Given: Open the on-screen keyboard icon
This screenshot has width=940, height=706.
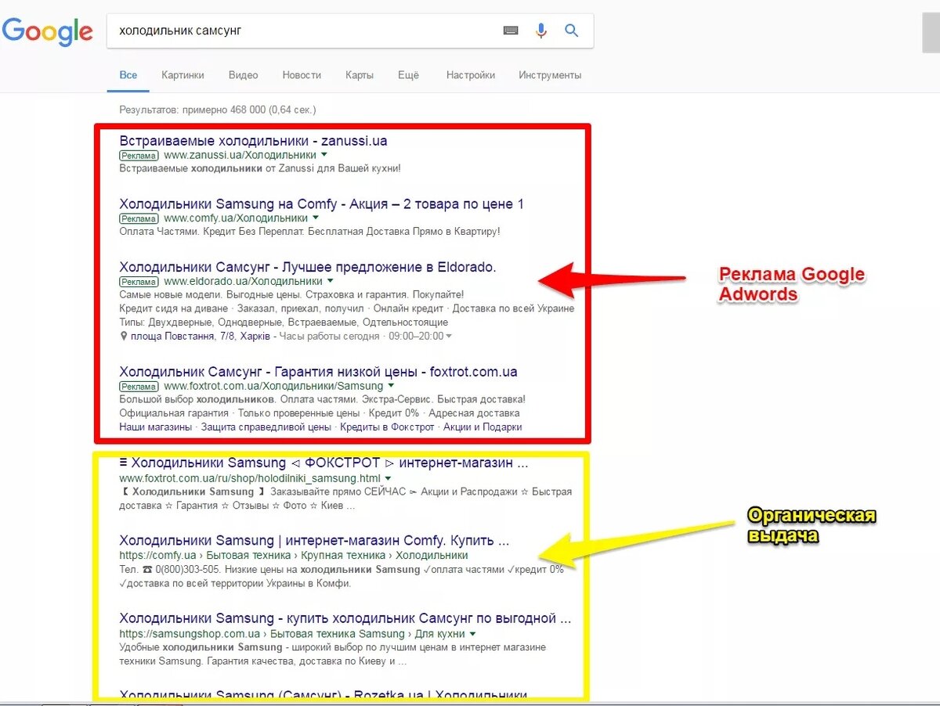Looking at the screenshot, I should pyautogui.click(x=511, y=31).
